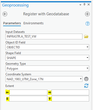This screenshot has height=110, width=93.
Task: Click the Input Datasets text field
Action: click(x=44, y=36)
